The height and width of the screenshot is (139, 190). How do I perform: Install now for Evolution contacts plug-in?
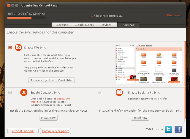click(x=48, y=118)
